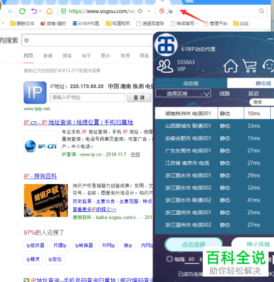Click the IP.cn logo thumbnail
Screen dimensions: 274x282
pos(41,146)
